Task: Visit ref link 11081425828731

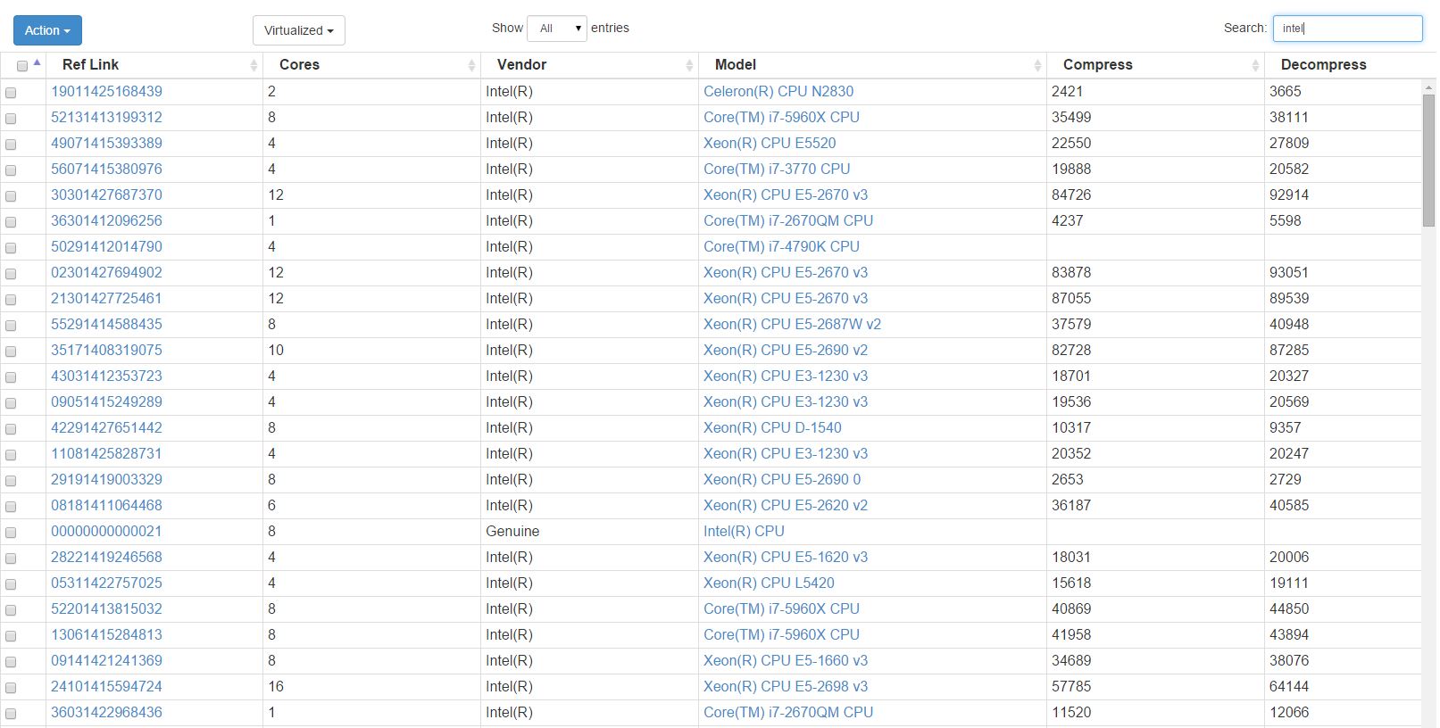Action: pos(106,453)
